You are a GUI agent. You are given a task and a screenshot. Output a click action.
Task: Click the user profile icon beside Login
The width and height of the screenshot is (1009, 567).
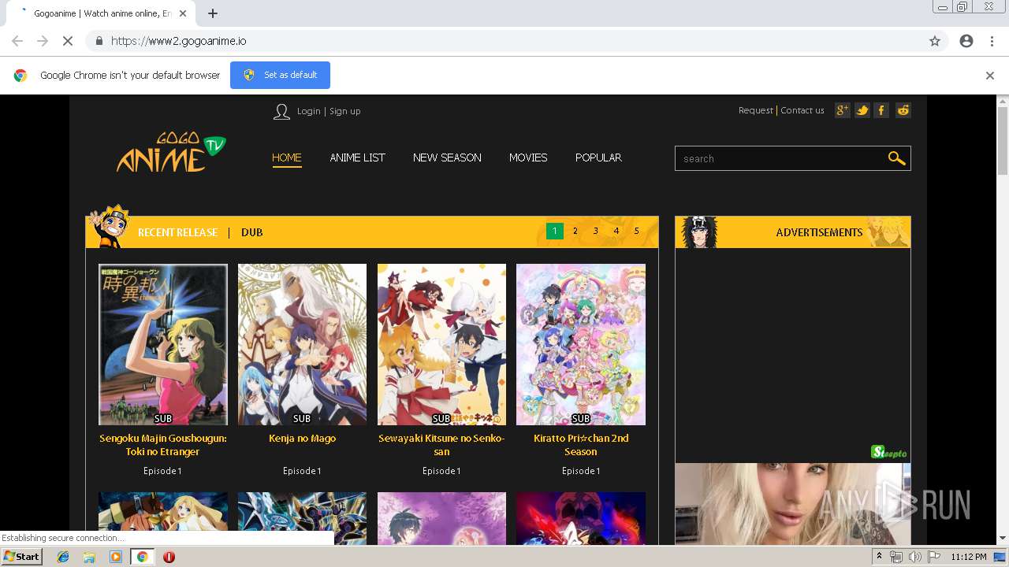point(281,111)
